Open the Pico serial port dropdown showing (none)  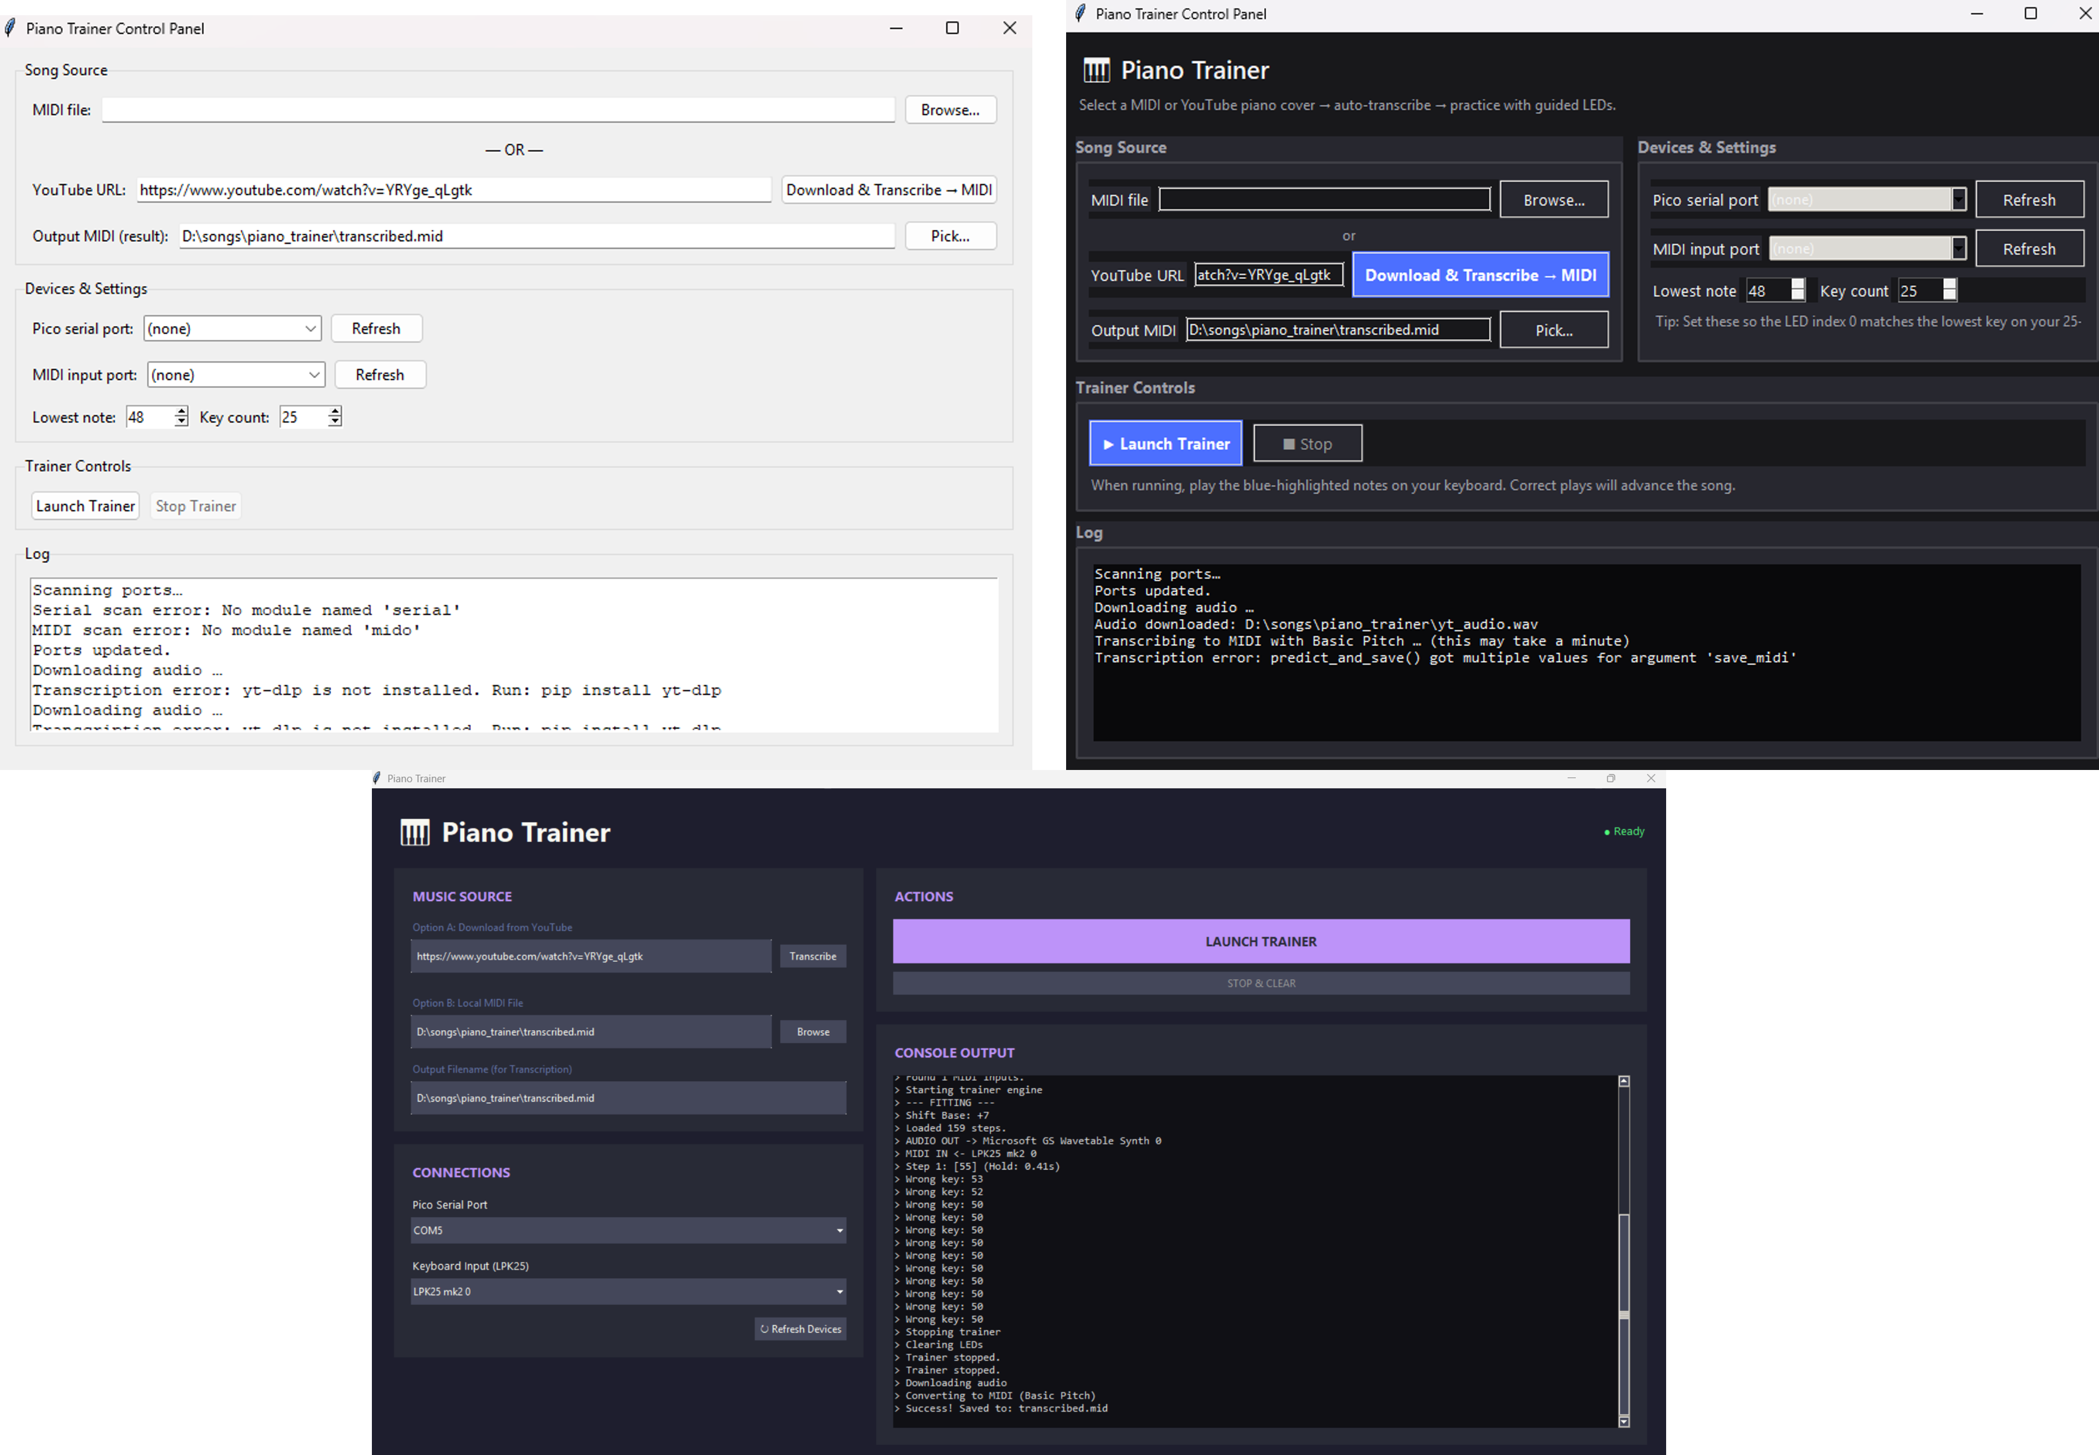coord(232,328)
